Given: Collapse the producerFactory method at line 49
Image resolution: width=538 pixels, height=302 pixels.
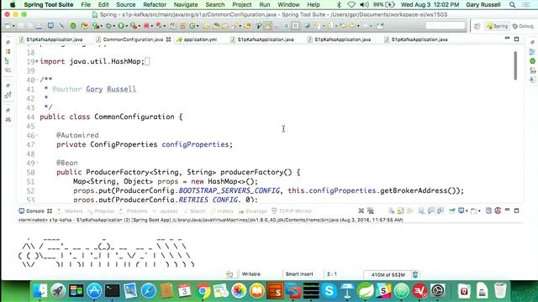Looking at the screenshot, I should click(37, 163).
